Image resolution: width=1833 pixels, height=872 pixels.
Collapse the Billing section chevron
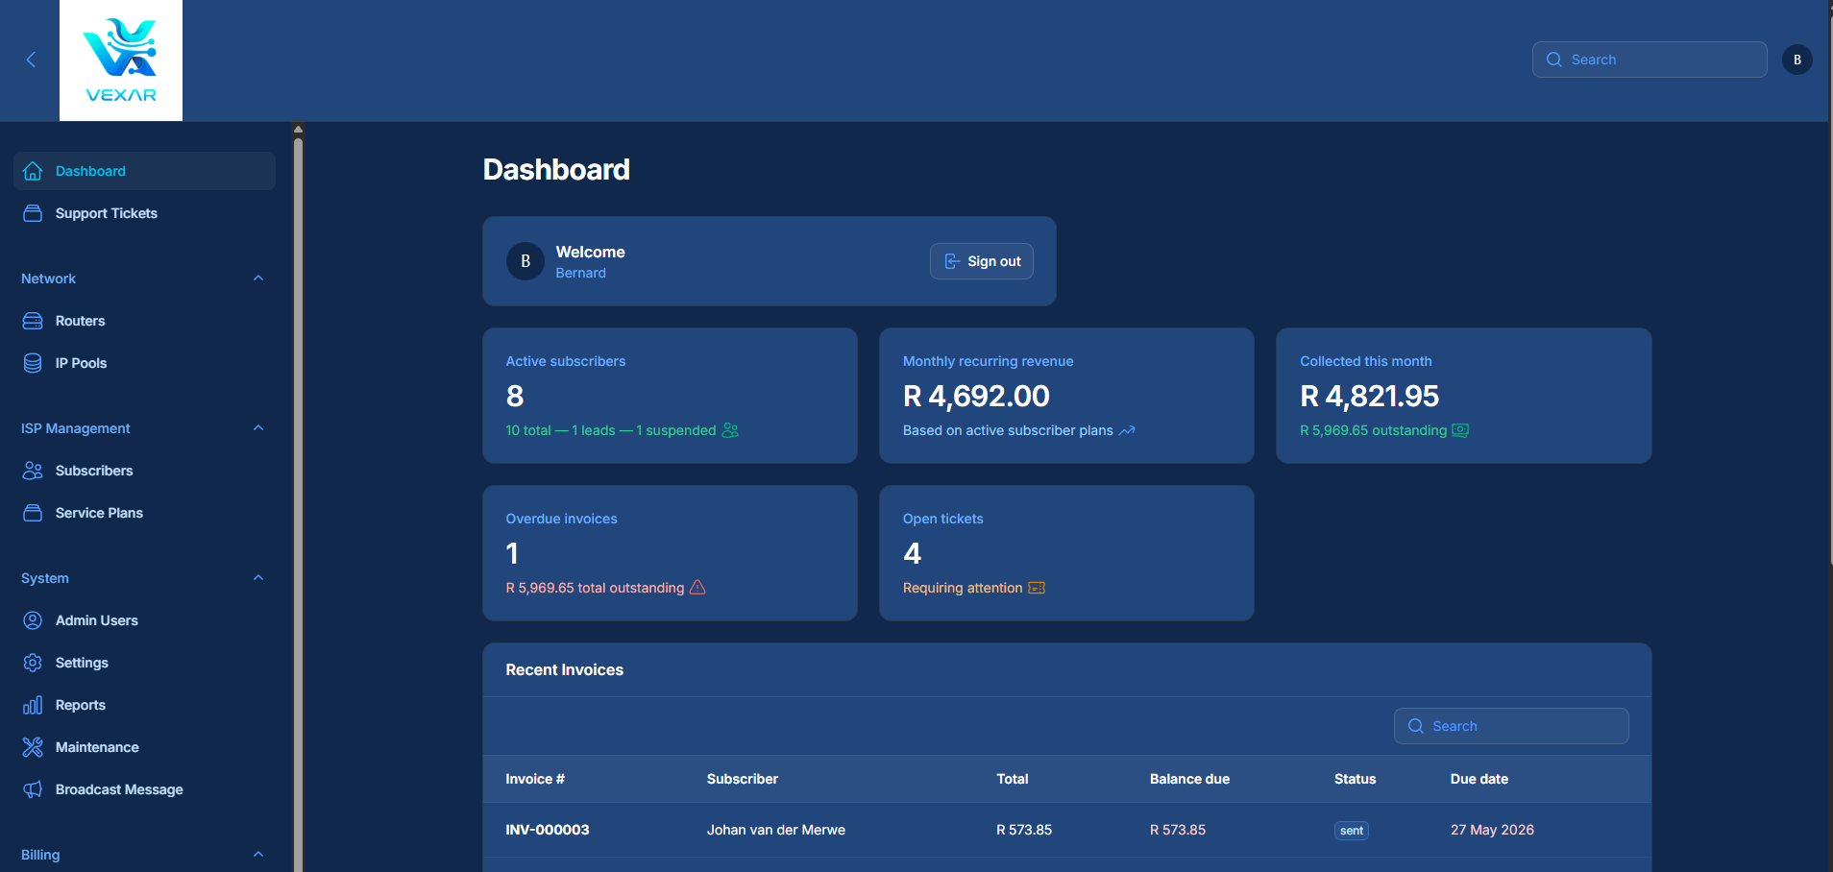(258, 855)
